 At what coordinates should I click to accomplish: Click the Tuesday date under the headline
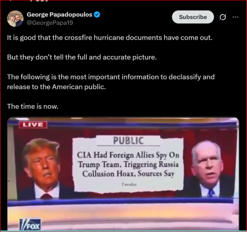click(x=129, y=185)
